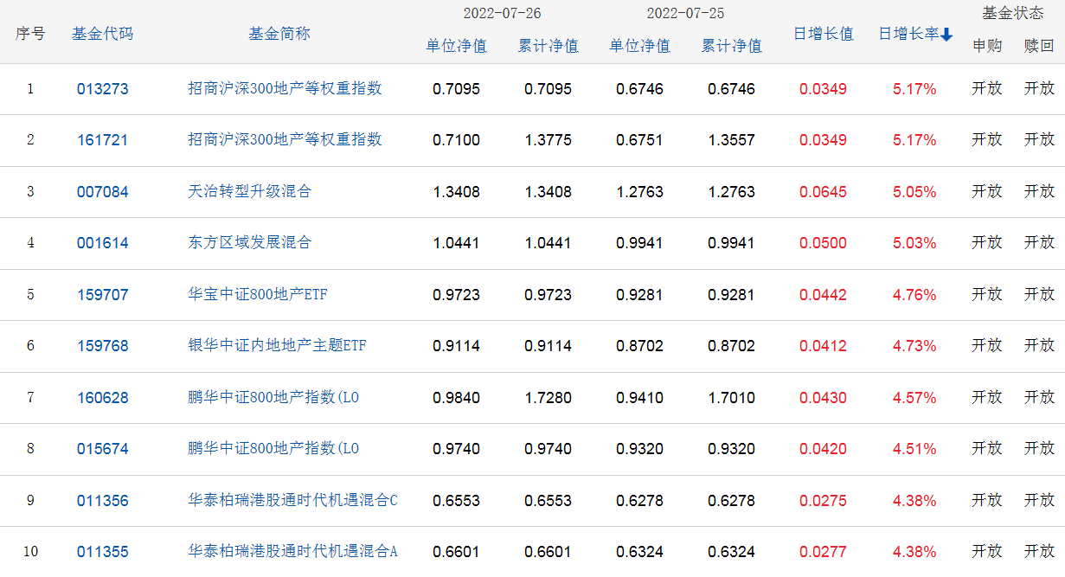Open 银华中证内地地产主题ETF fund name

click(x=277, y=345)
